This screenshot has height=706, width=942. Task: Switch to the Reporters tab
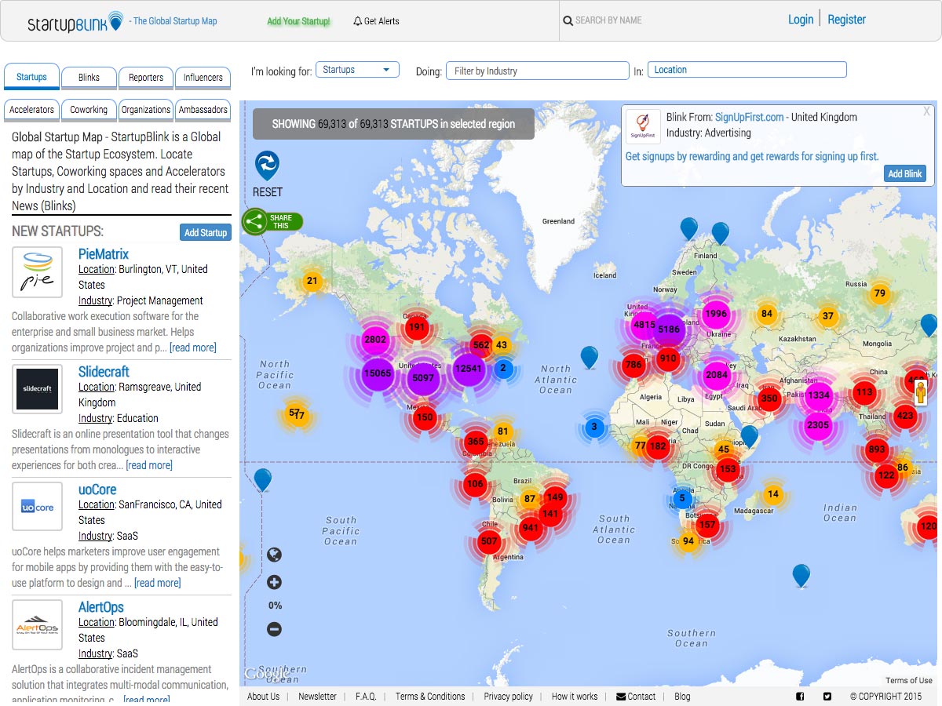pyautogui.click(x=146, y=78)
